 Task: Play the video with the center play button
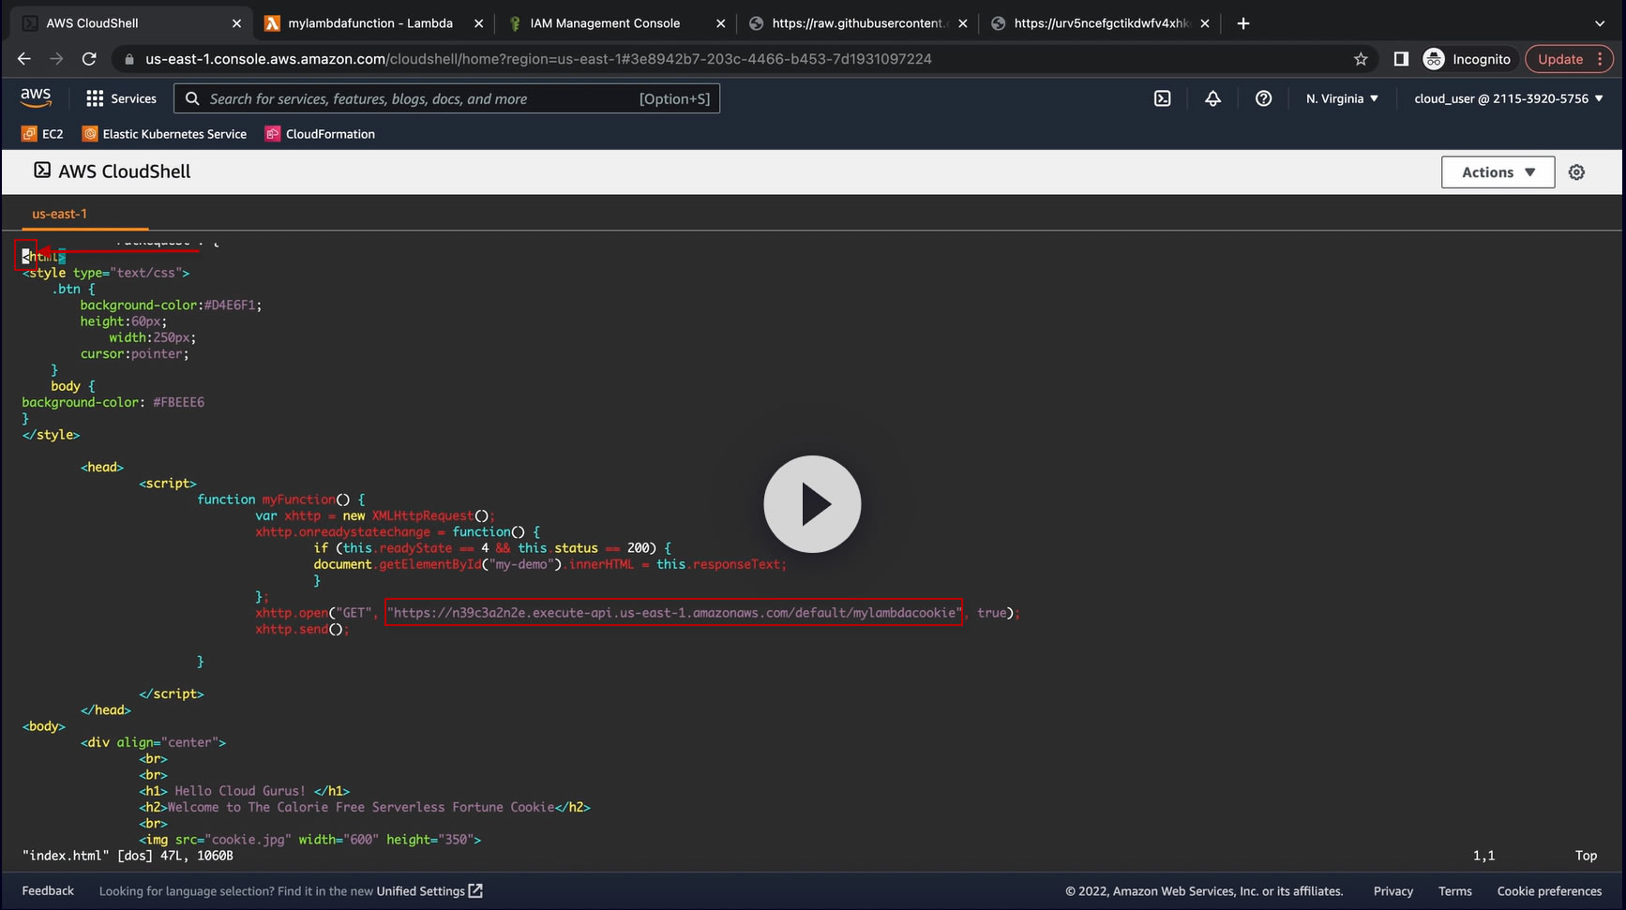(x=812, y=504)
